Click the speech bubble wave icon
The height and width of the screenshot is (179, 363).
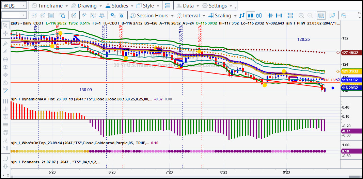[x=344, y=16]
